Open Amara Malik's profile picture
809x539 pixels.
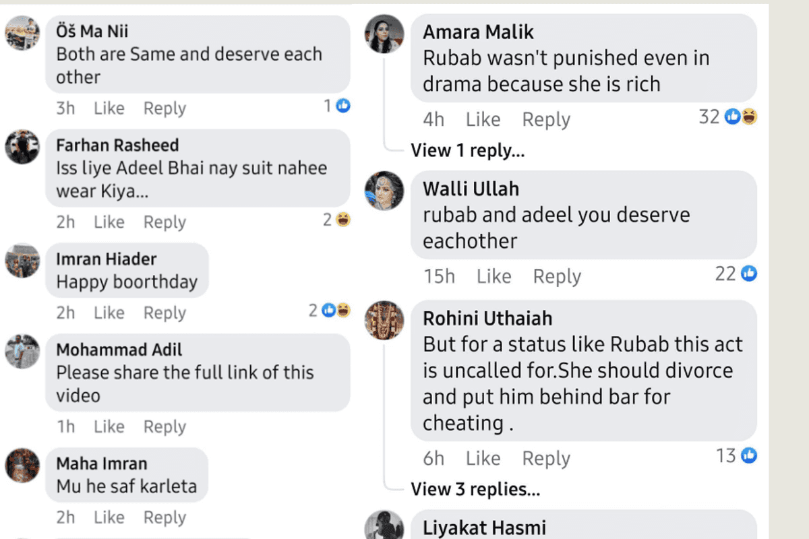tap(384, 34)
